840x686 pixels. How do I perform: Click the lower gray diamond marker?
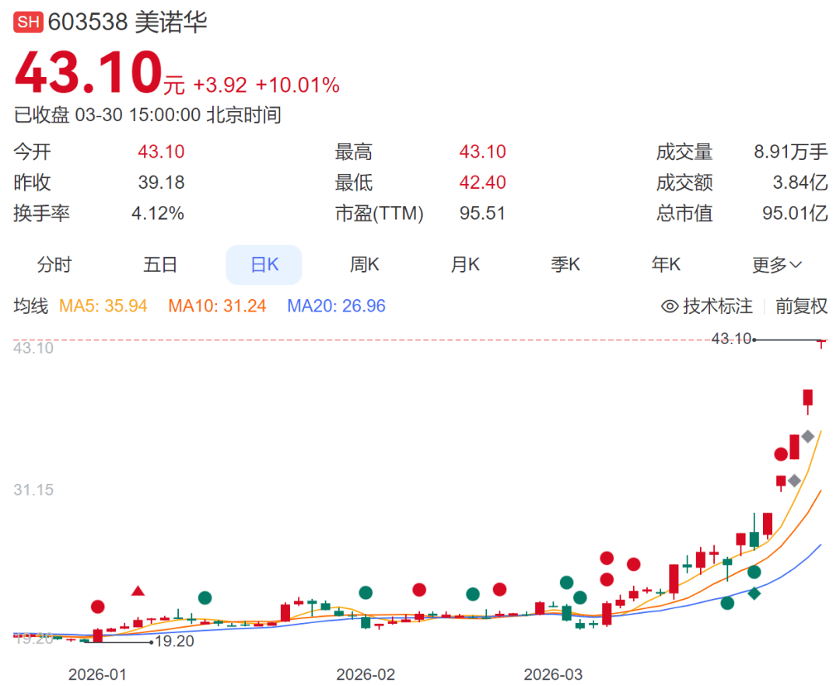(794, 481)
